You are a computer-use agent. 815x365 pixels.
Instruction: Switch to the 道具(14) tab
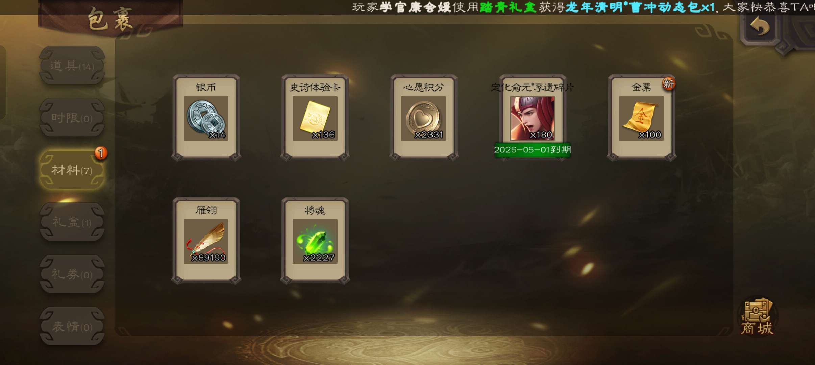[x=72, y=66]
